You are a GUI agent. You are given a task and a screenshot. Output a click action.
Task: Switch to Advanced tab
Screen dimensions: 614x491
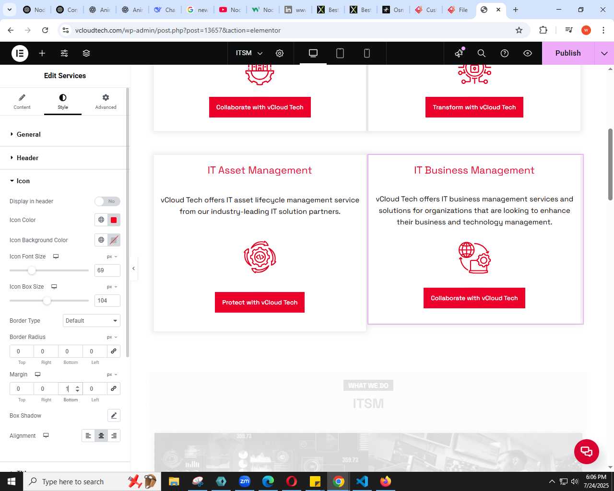106,102
